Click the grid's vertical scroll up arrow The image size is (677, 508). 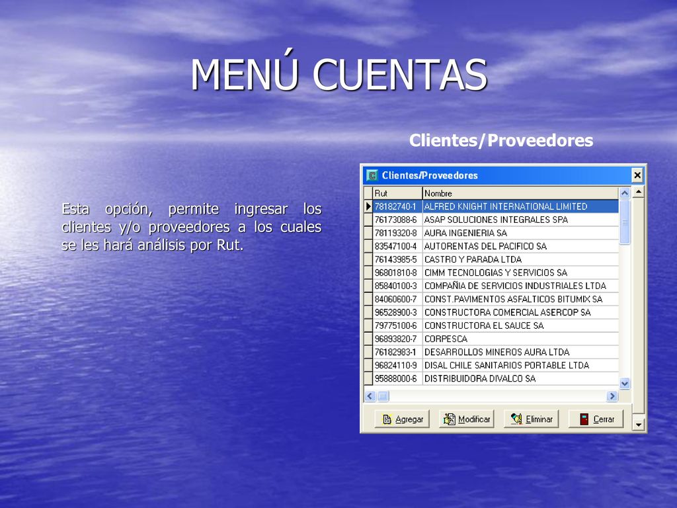(x=624, y=193)
